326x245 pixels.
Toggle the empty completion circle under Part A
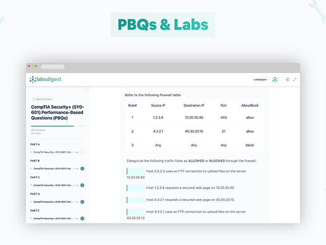pos(82,152)
